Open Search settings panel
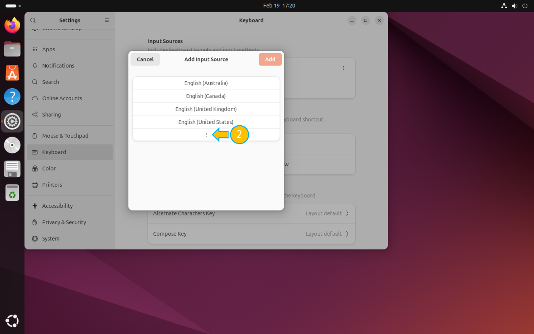Screen dimensions: 534x334 [70, 82]
